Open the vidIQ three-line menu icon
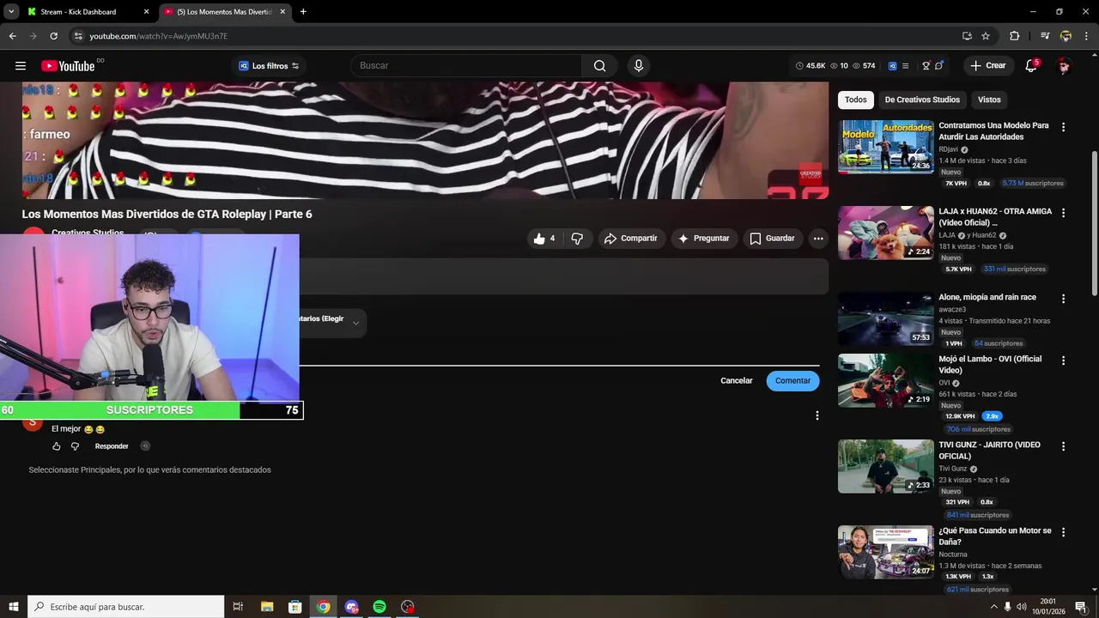Image resolution: width=1099 pixels, height=618 pixels. click(905, 66)
